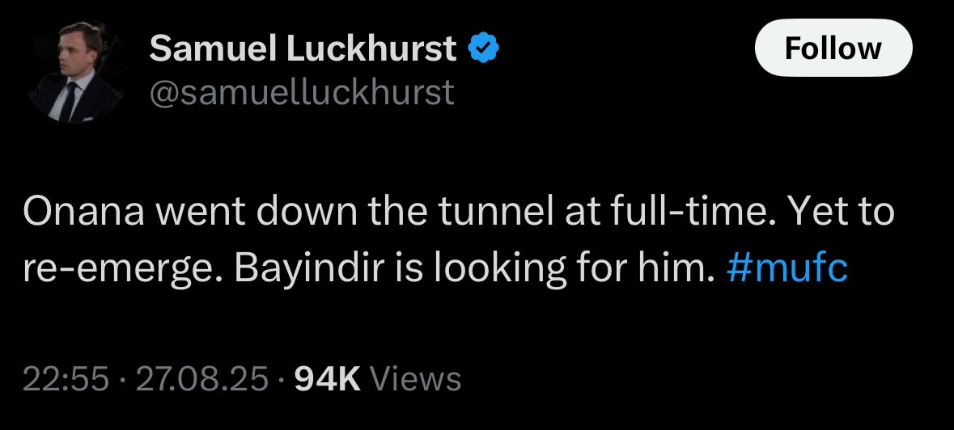This screenshot has height=430, width=954.
Task: Follow Samuel Luckhurst with the Follow button
Action: click(833, 48)
